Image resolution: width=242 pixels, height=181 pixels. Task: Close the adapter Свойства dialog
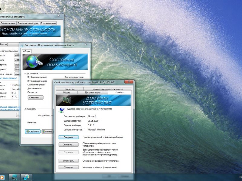[129, 82]
